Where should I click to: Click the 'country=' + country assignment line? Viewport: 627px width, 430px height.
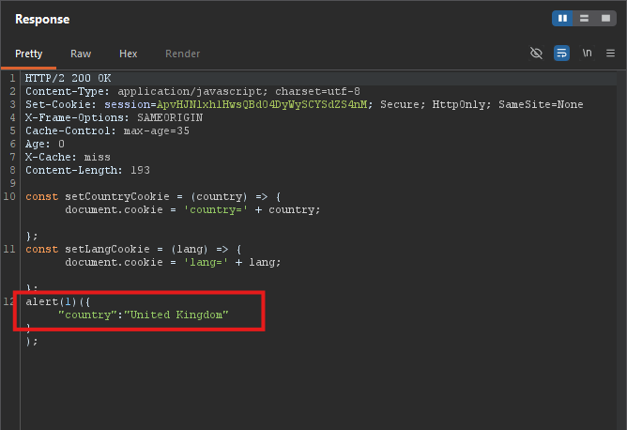(192, 210)
